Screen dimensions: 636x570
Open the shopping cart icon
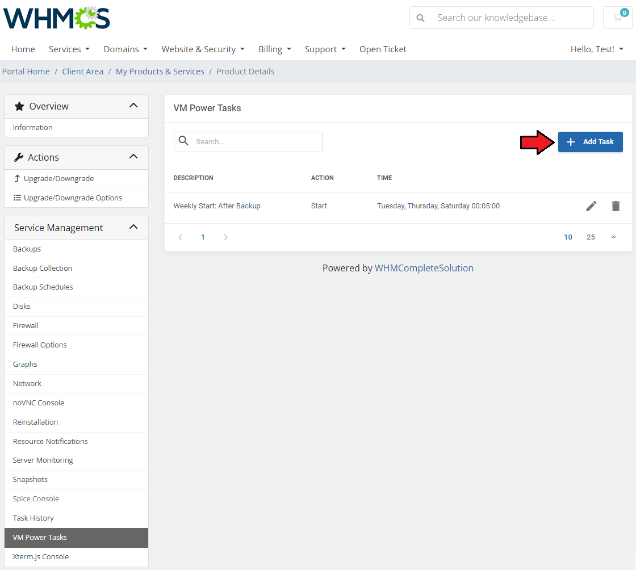coord(617,18)
